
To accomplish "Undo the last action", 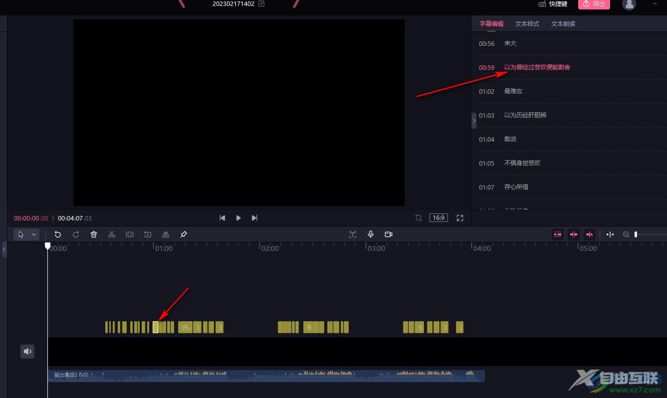I will click(58, 234).
